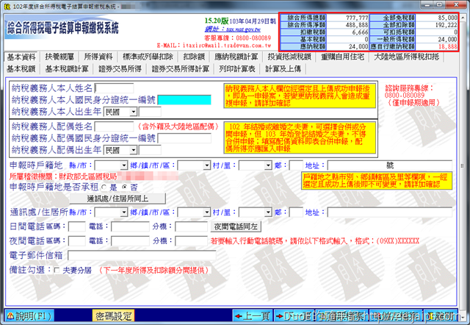Click 夜間電話 區碼 field
470x325 pixels.
click(x=76, y=240)
